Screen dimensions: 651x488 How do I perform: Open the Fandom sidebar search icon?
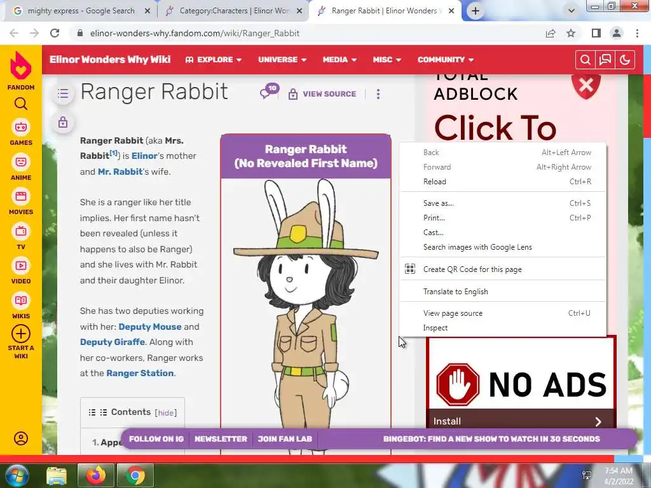point(21,104)
